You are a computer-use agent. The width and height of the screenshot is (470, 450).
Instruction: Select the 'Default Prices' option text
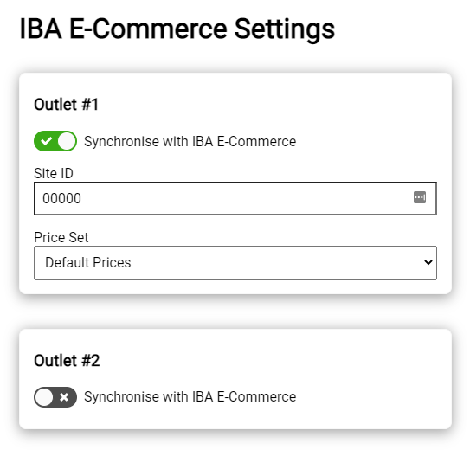click(87, 262)
